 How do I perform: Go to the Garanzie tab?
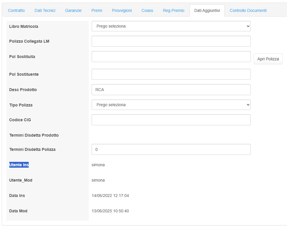[x=73, y=11]
